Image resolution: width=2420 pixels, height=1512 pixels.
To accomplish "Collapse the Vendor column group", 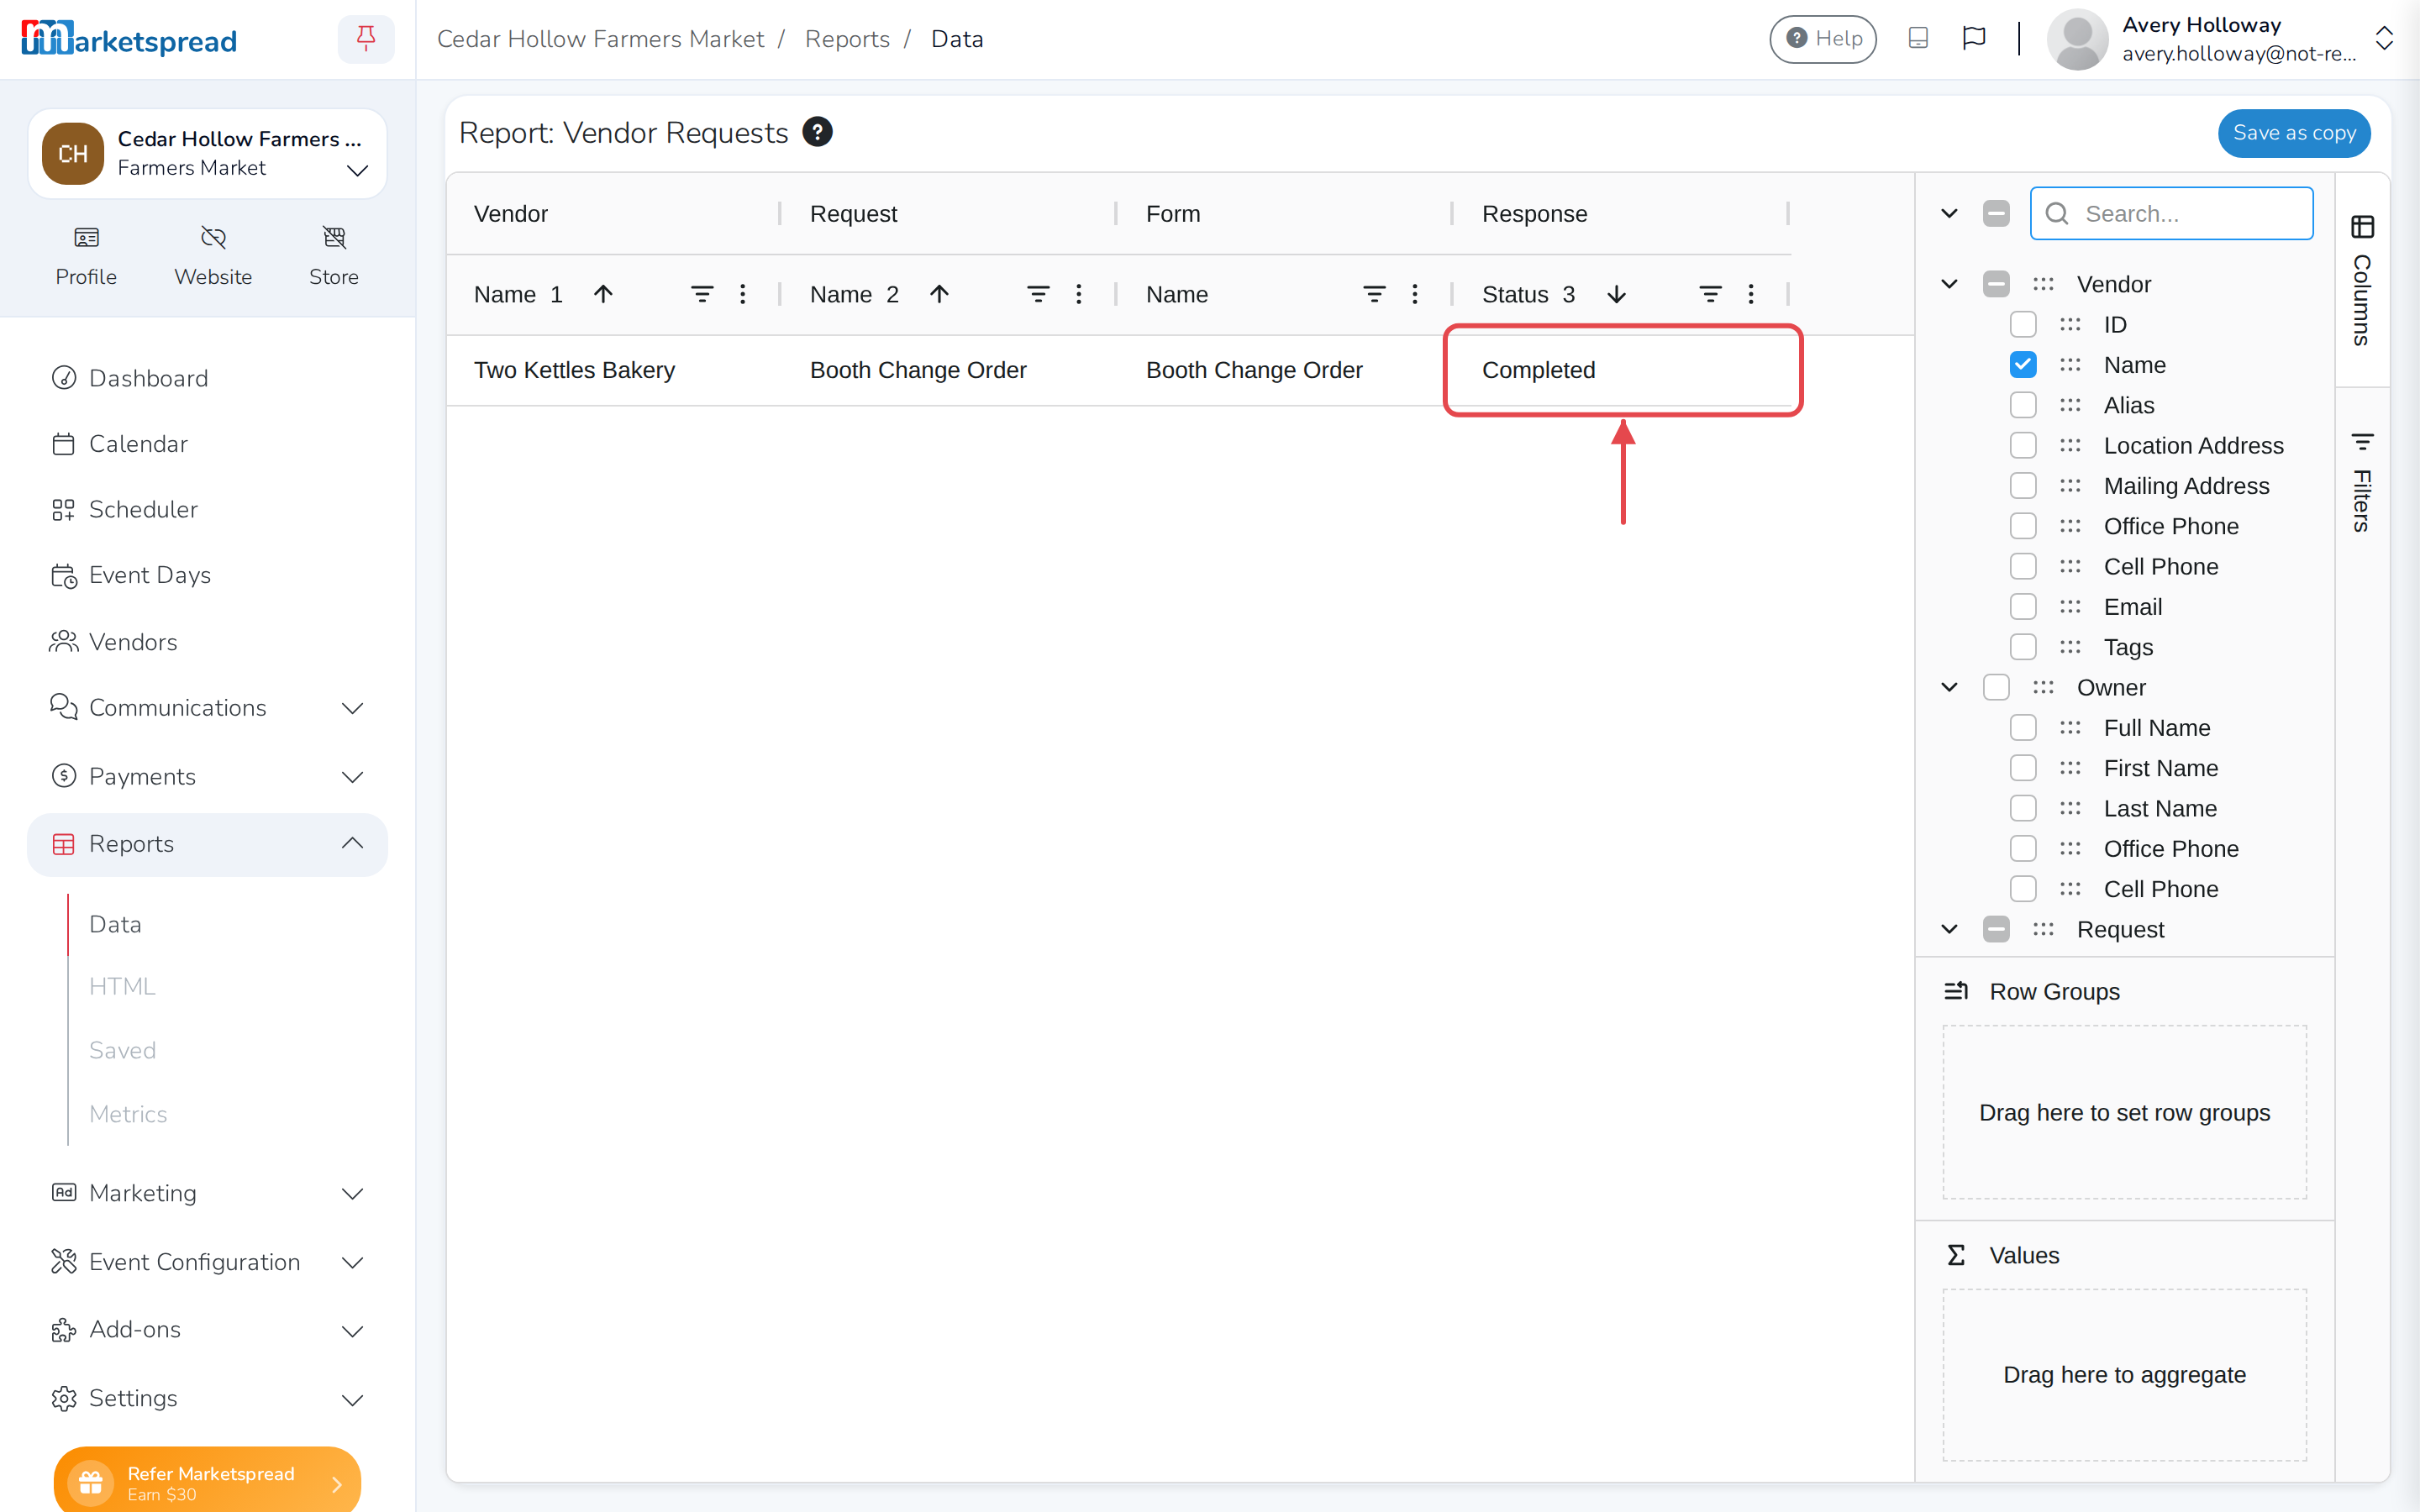I will pyautogui.click(x=1949, y=284).
